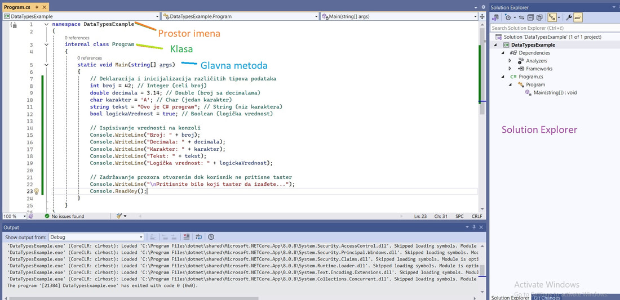Pin the Output panel with auto-hide icon
Screen dimensions: 620x300
click(x=474, y=227)
